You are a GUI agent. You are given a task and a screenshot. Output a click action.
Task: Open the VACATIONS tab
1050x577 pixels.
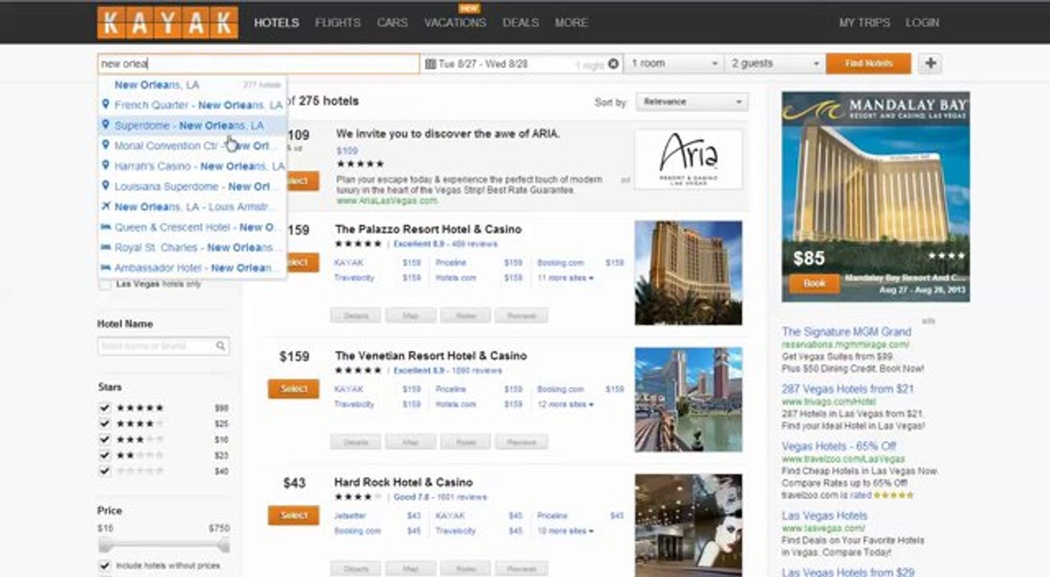455,22
